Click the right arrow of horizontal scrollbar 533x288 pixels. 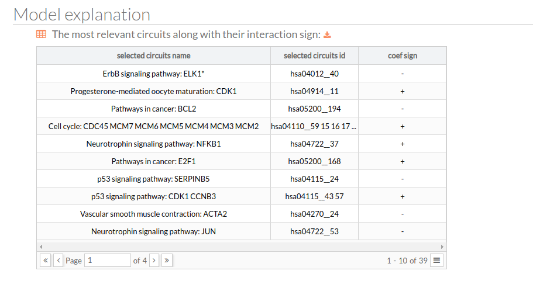tap(442, 247)
